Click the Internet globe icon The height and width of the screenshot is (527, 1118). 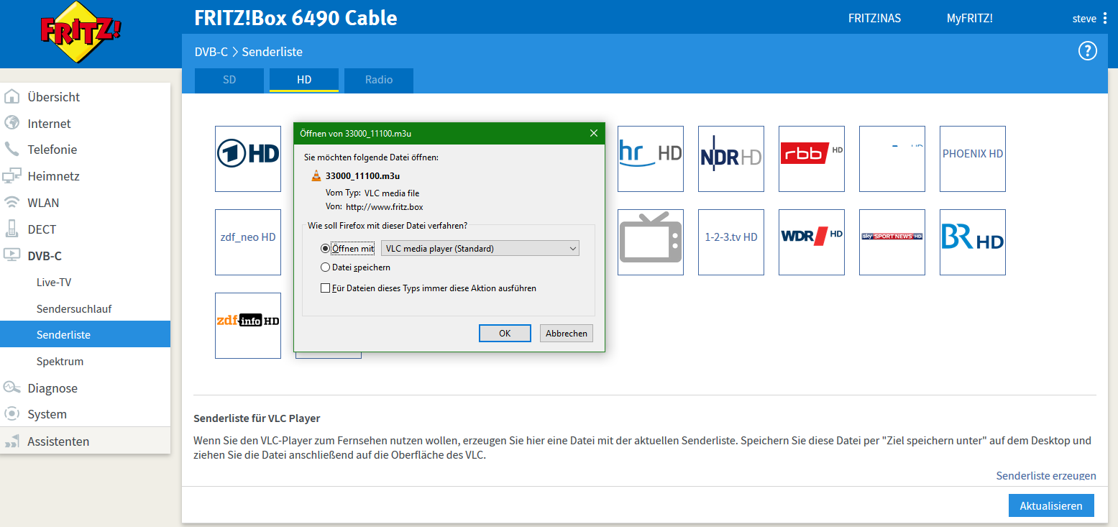(x=12, y=123)
